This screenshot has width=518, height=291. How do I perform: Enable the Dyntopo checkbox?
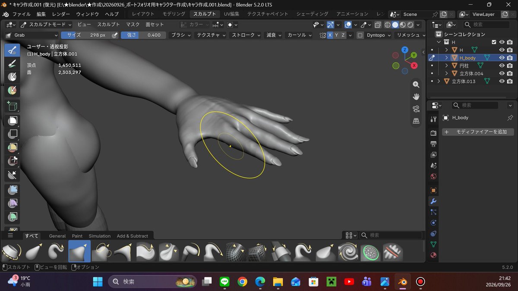(360, 35)
